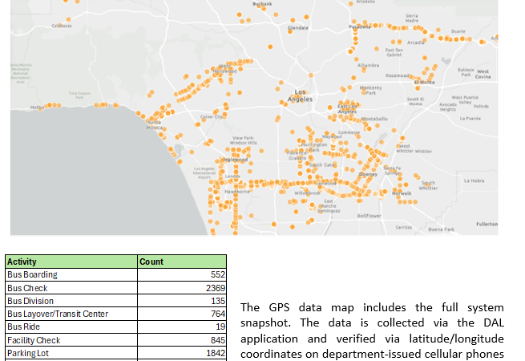Select the Bus Ride count 19

coord(182,327)
